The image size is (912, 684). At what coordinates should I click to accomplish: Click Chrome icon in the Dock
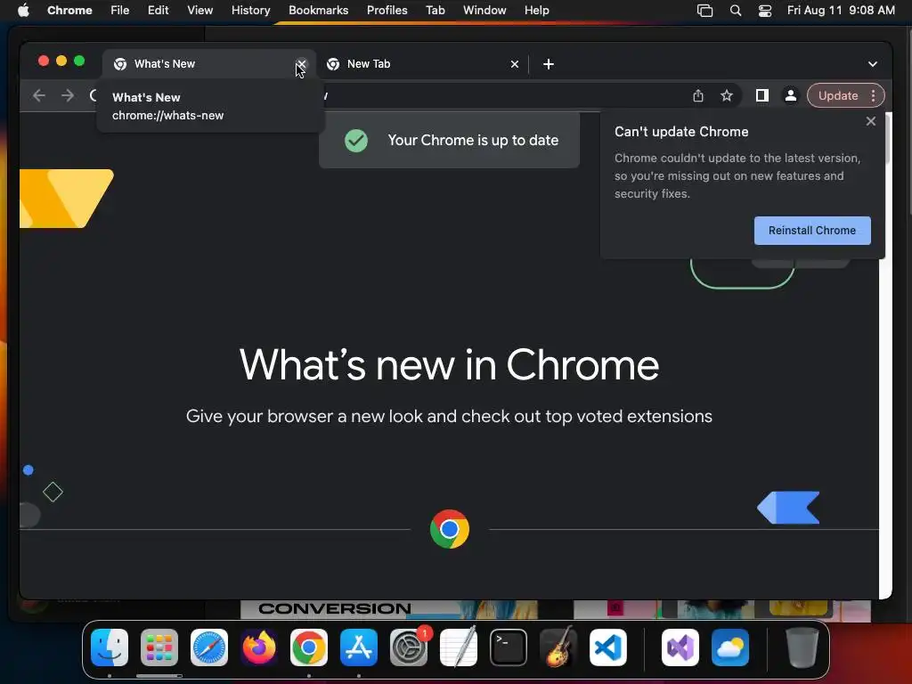(x=309, y=647)
